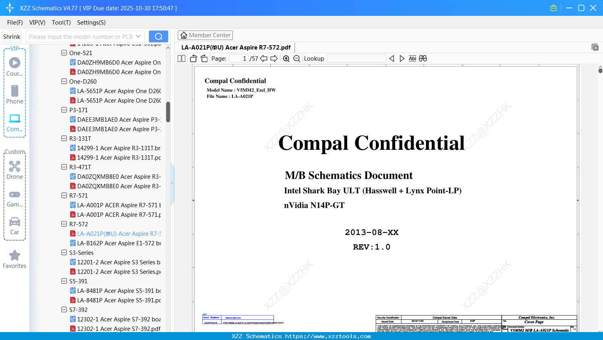Image resolution: width=603 pixels, height=340 pixels.
Task: Go to the next page arrow
Action: (274, 59)
